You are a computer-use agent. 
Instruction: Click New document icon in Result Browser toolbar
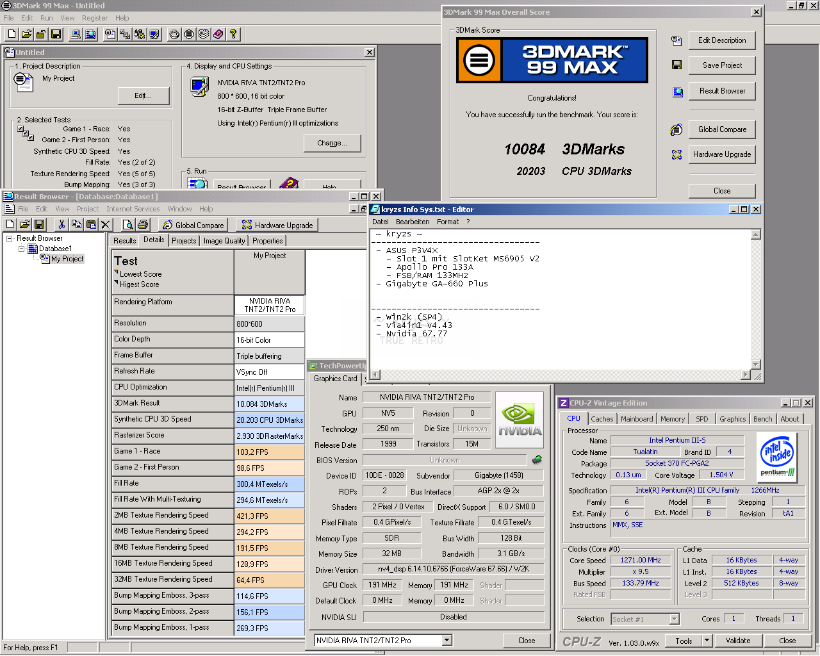10,224
